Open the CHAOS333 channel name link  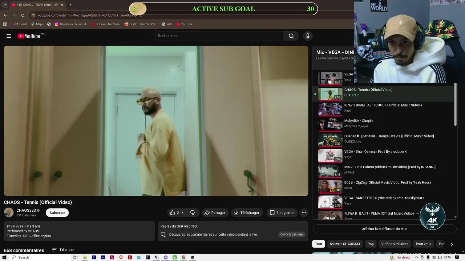pos(26,210)
